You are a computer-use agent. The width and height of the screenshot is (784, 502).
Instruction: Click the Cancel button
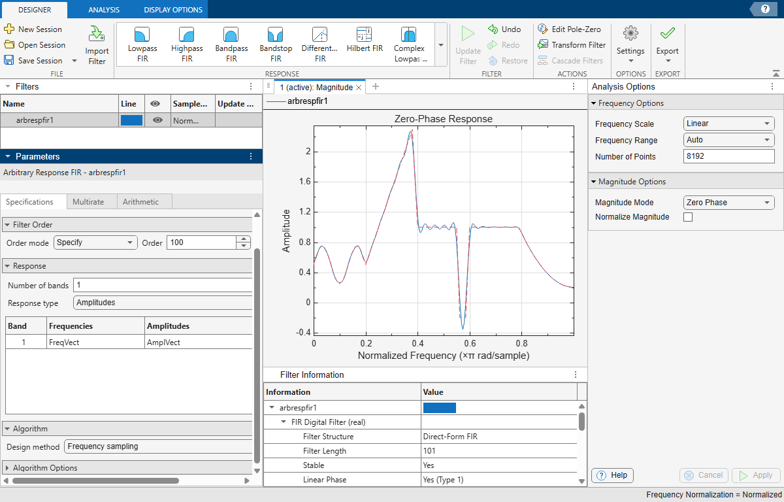click(x=704, y=475)
